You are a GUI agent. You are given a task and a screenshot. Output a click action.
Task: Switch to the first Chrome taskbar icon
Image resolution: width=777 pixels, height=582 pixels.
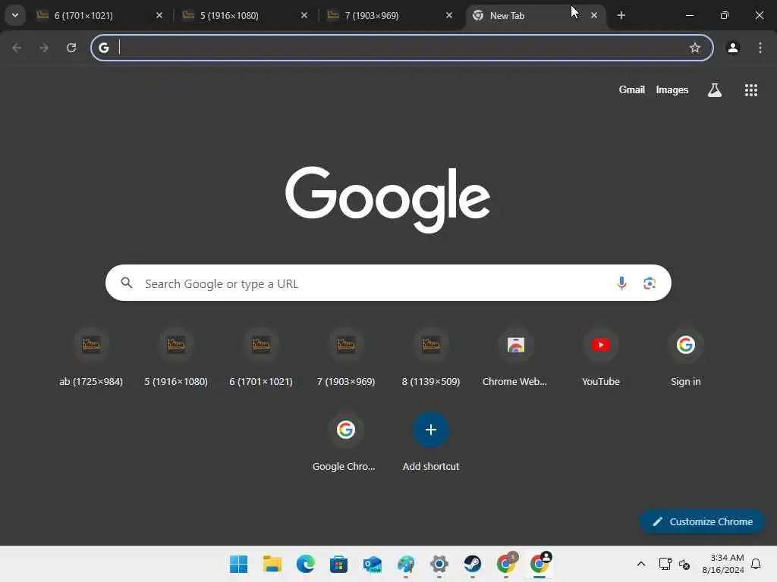506,564
